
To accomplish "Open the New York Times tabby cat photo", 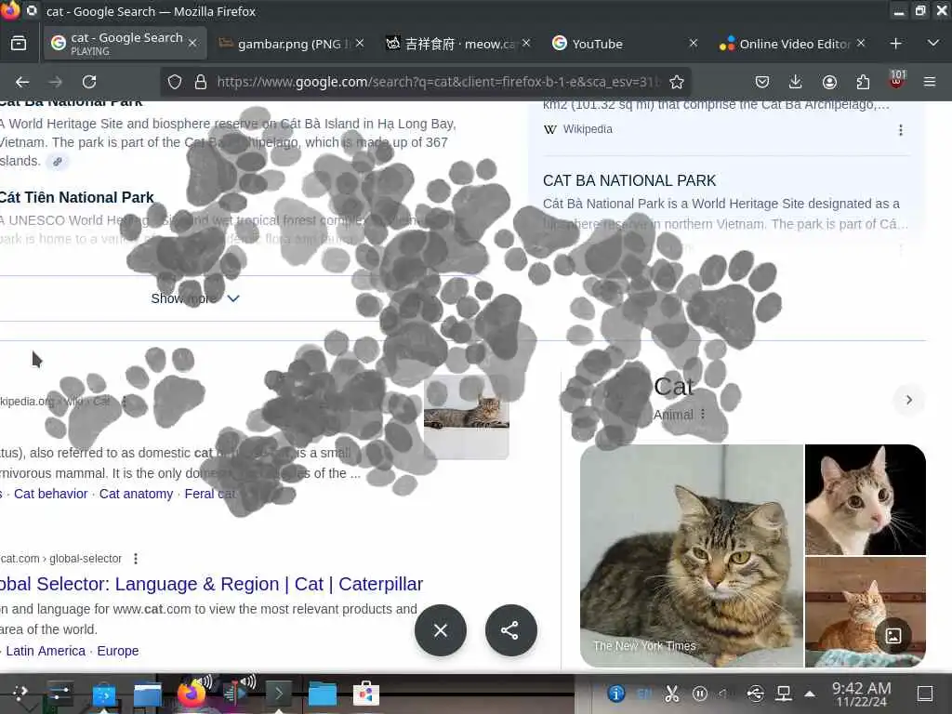I will pyautogui.click(x=691, y=556).
